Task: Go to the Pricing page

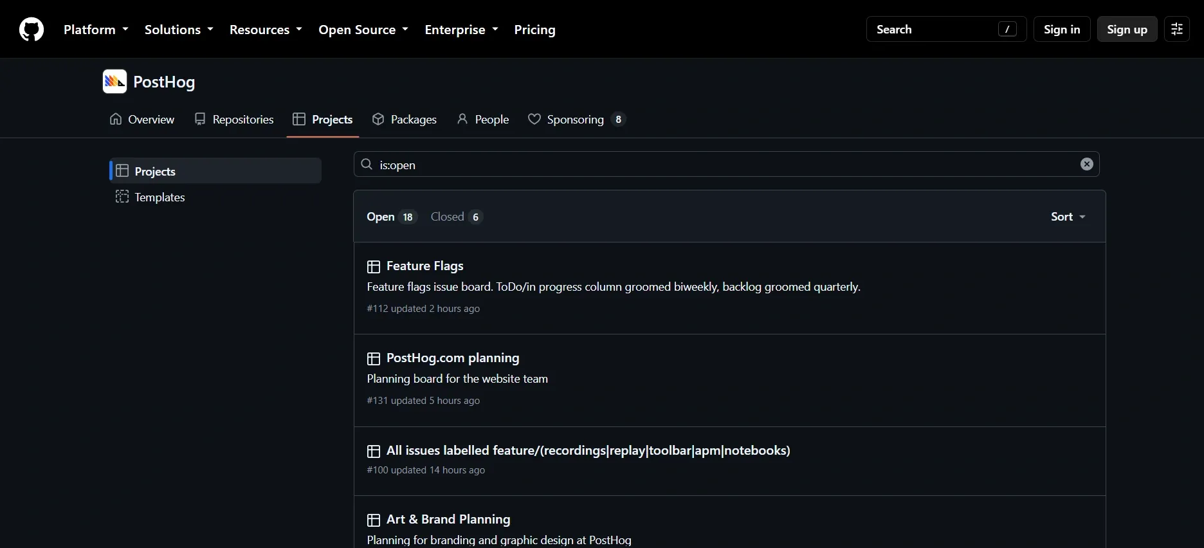Action: tap(534, 30)
